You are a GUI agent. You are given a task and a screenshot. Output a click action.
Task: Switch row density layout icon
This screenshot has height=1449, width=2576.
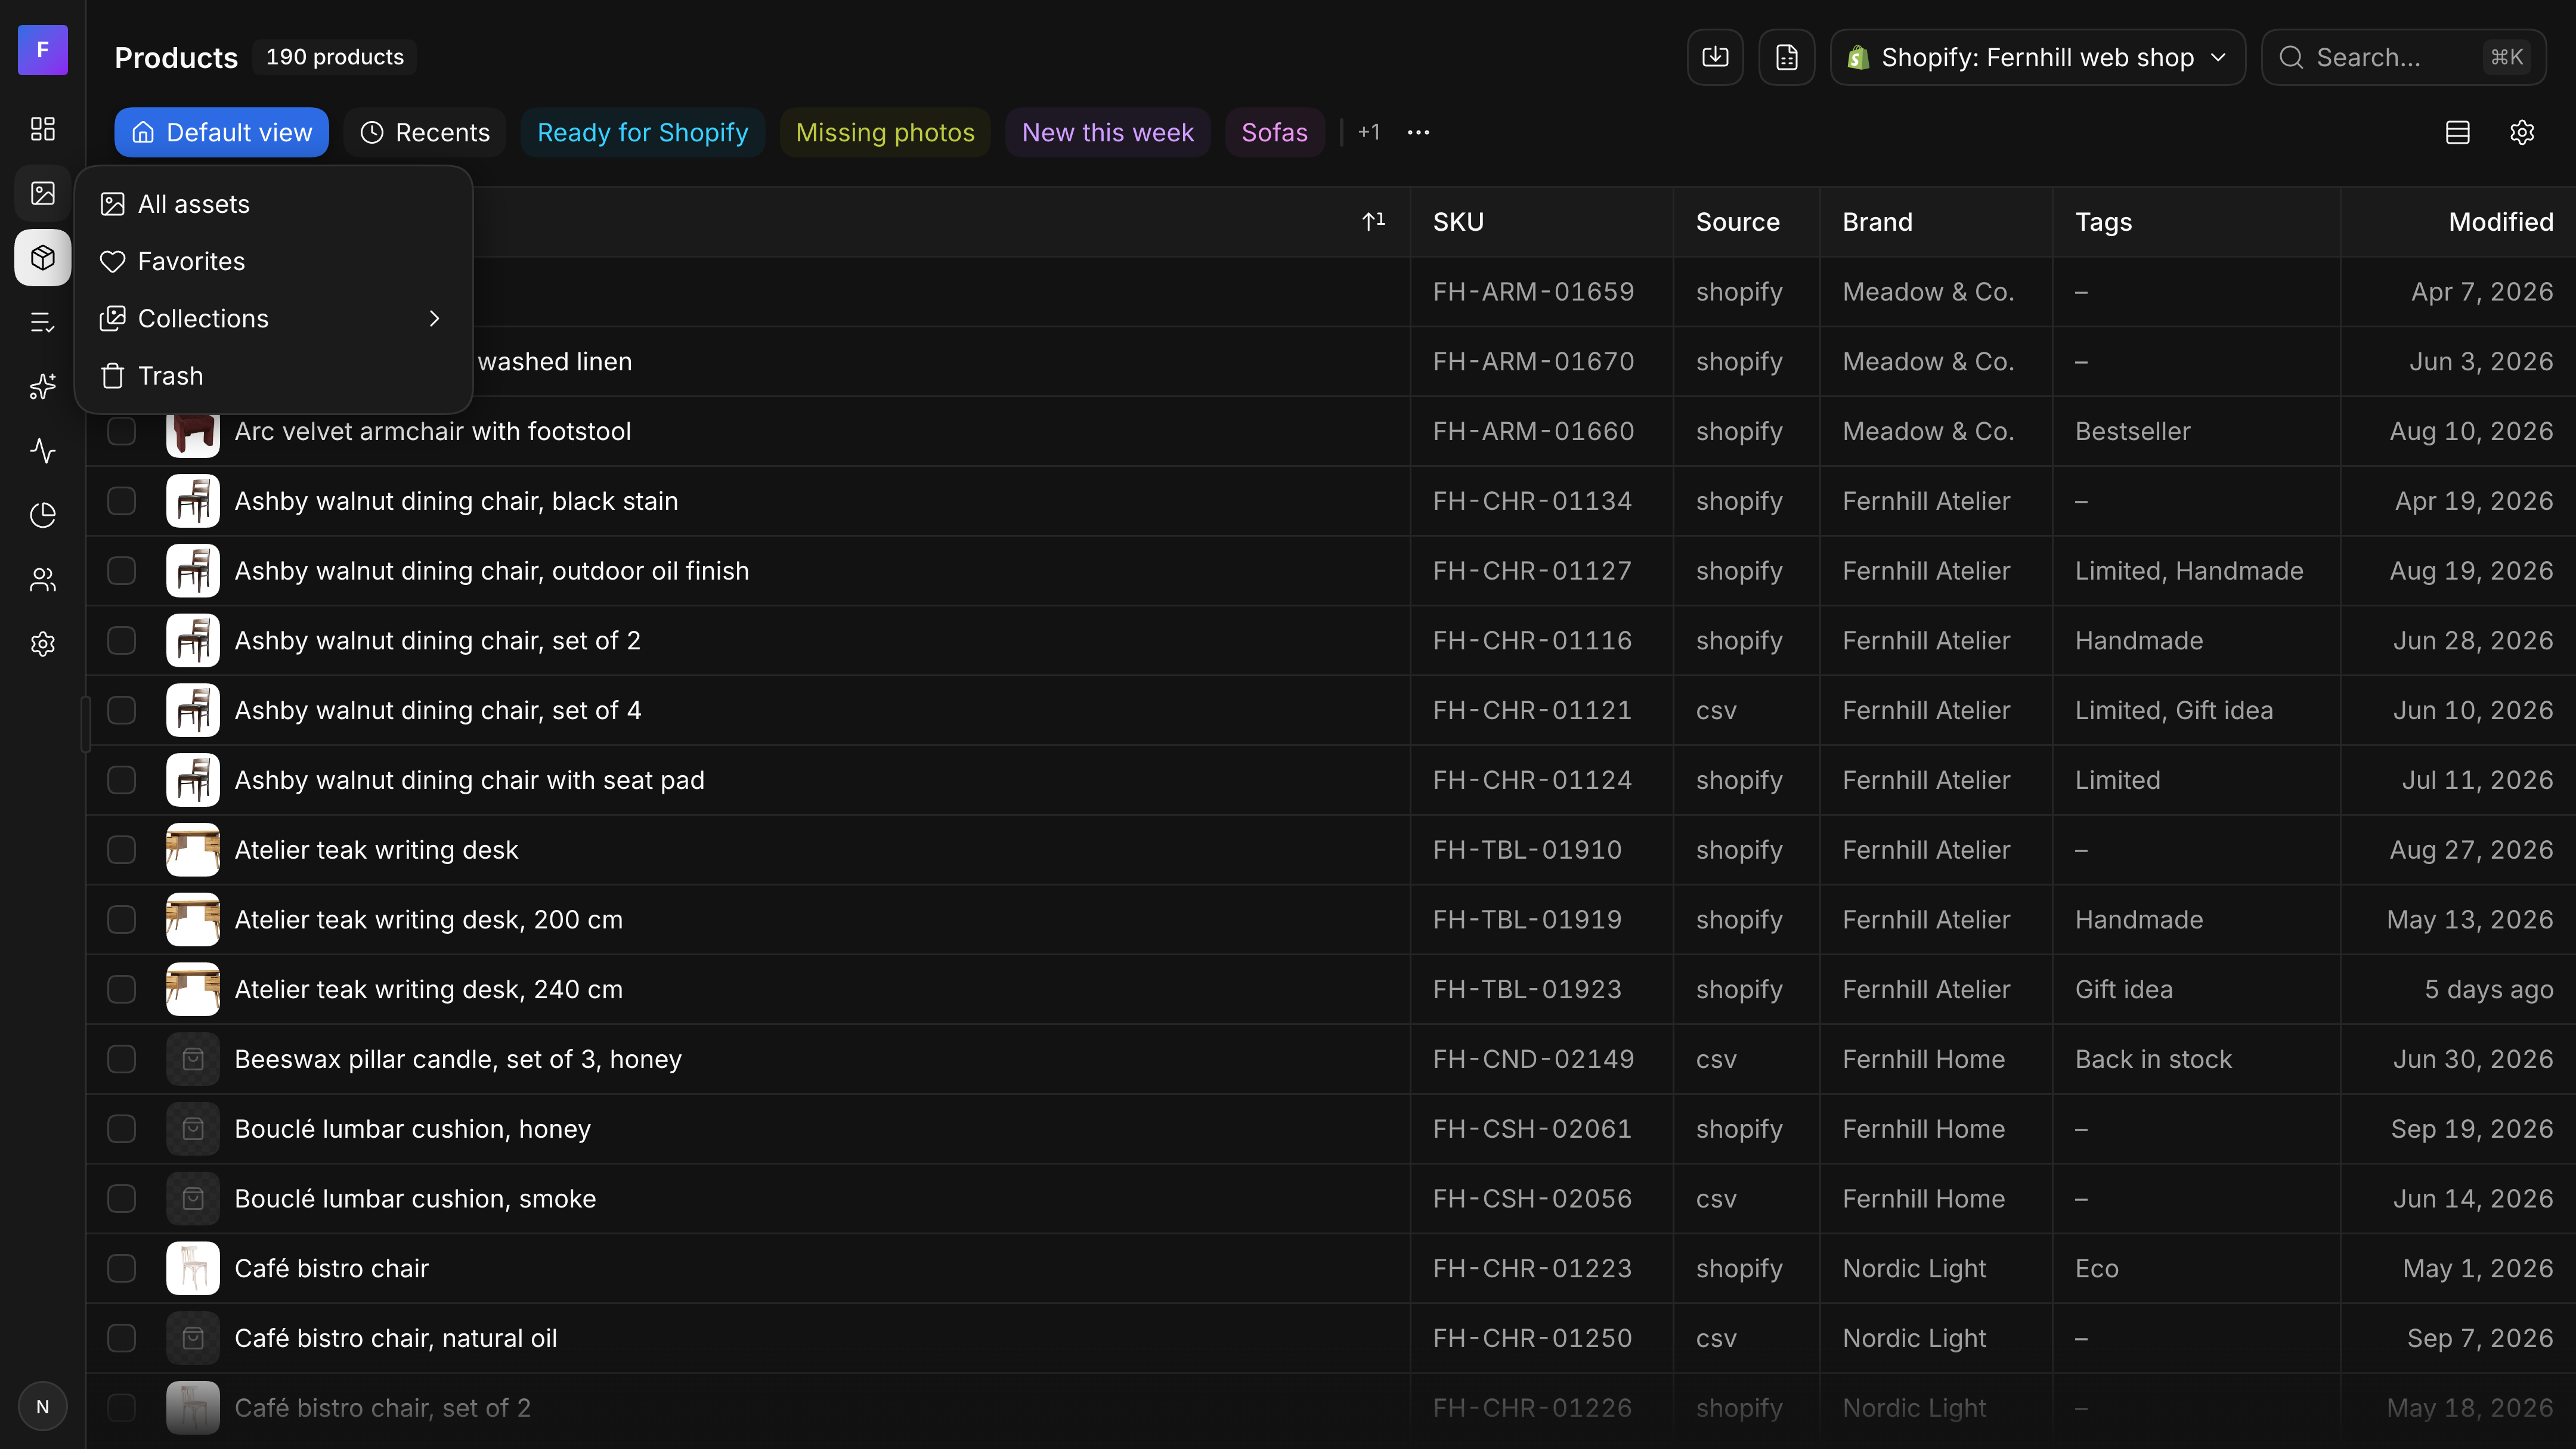(x=2457, y=132)
